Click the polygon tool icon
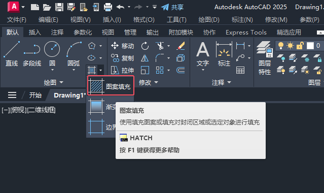This screenshot has height=193, width=324. (x=92, y=46)
